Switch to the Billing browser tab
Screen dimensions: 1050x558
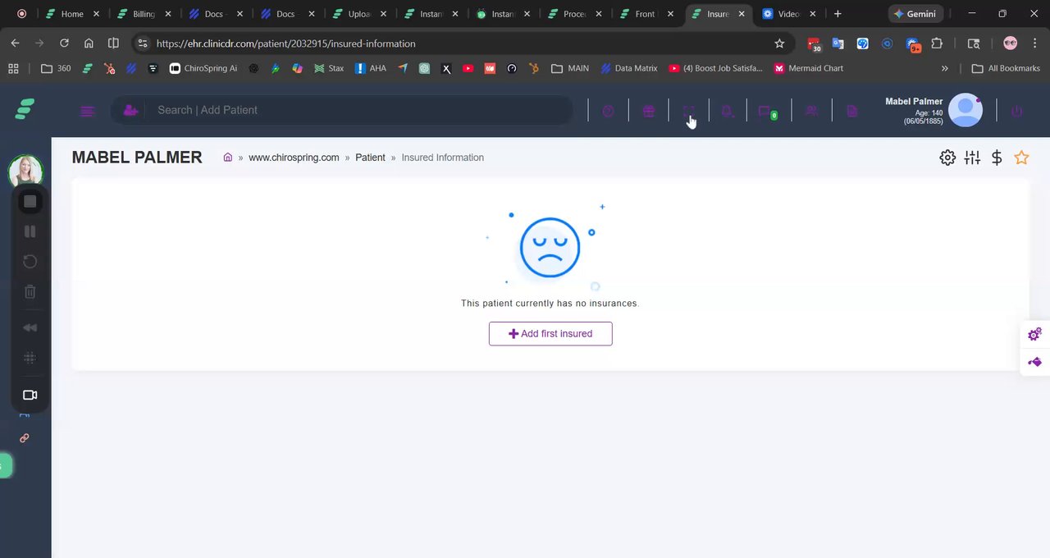145,14
